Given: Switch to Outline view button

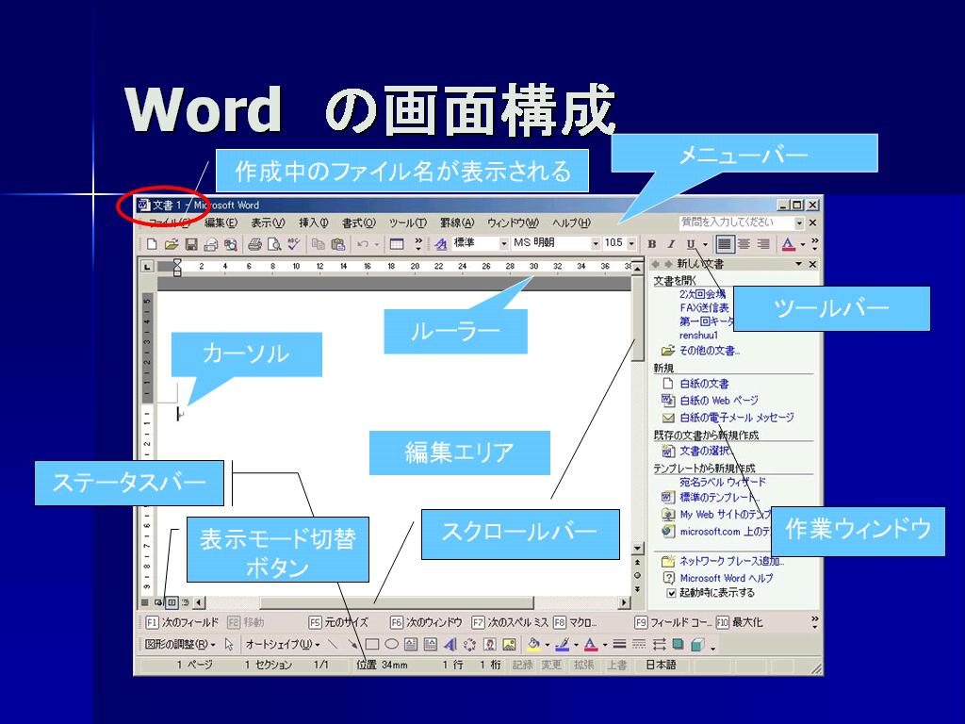Looking at the screenshot, I should [186, 602].
